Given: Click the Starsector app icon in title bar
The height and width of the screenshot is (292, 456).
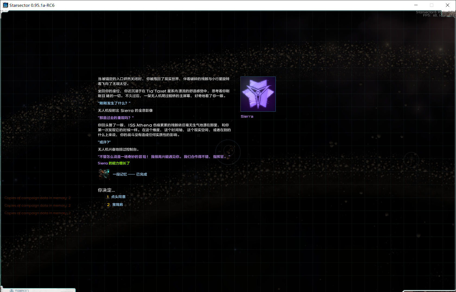Looking at the screenshot, I should coord(5,5).
